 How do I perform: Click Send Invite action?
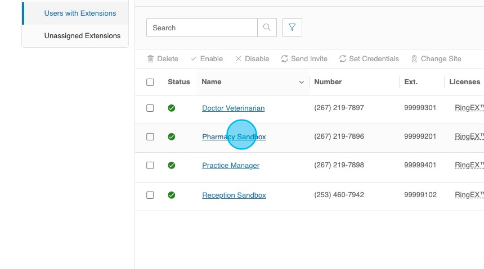pyautogui.click(x=304, y=59)
